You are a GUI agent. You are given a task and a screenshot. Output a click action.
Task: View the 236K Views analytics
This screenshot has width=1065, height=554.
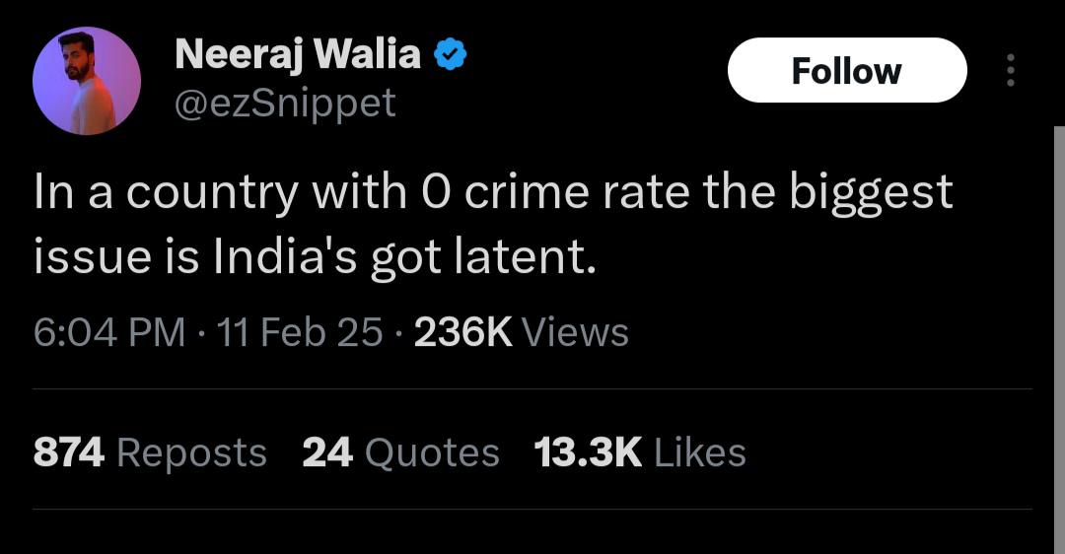[x=521, y=332]
